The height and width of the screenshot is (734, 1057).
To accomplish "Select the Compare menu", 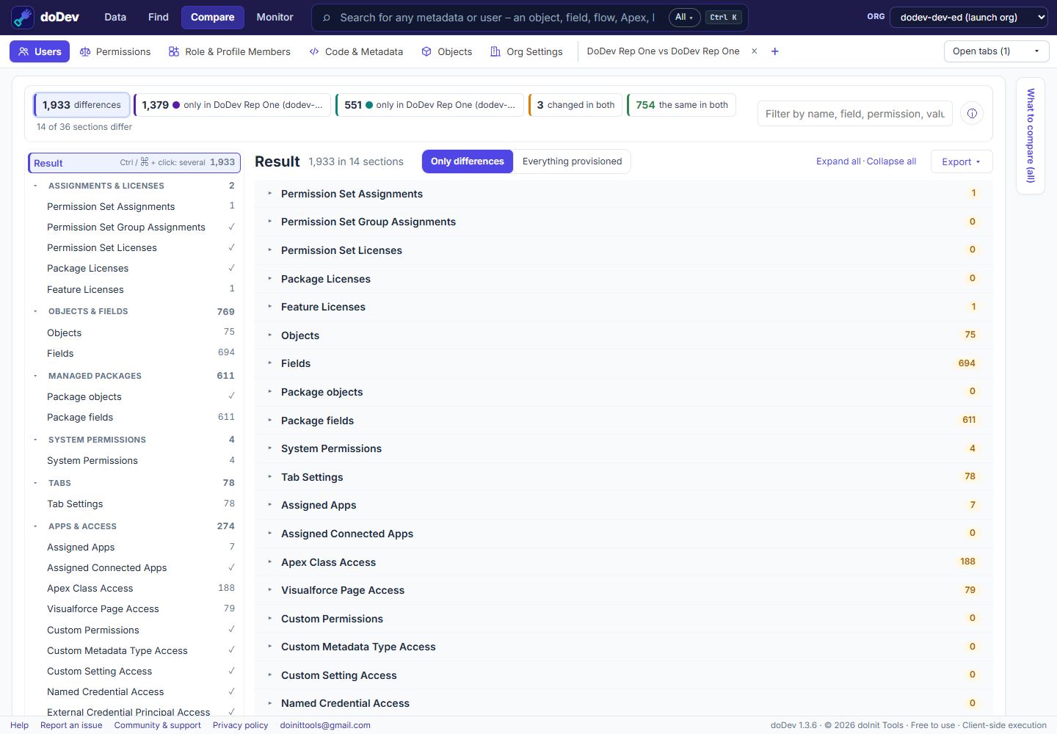I will [x=213, y=17].
